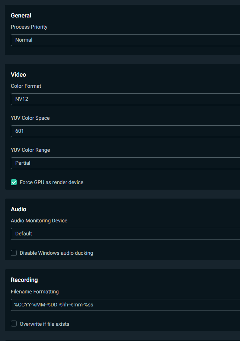
Task: Open the Process Priority dropdown showing Normal
Action: 125,40
